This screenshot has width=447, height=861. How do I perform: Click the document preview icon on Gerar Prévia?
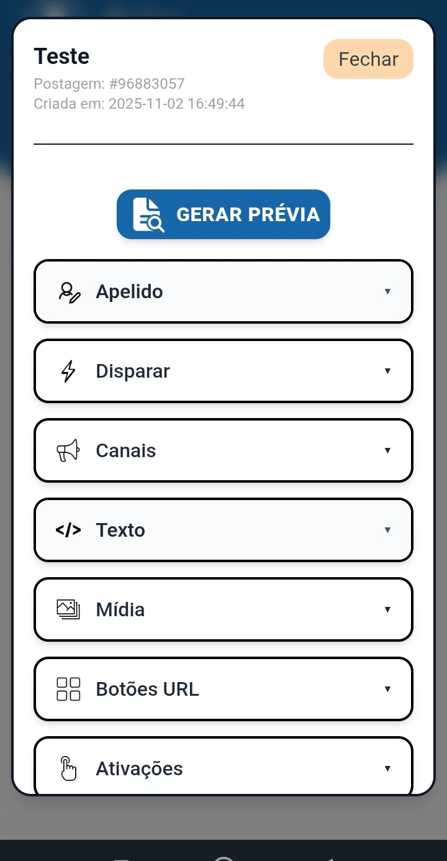148,215
